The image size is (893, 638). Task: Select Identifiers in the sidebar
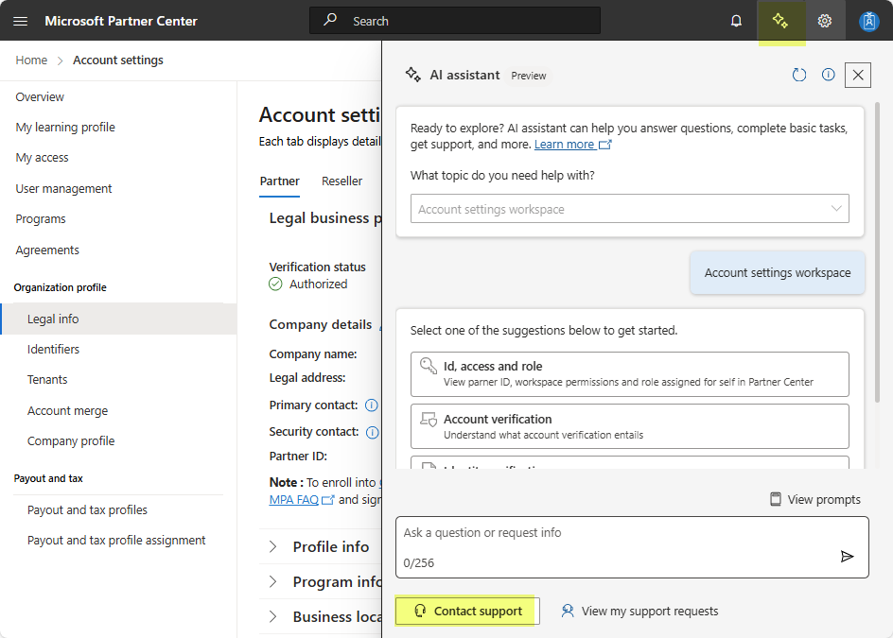53,350
